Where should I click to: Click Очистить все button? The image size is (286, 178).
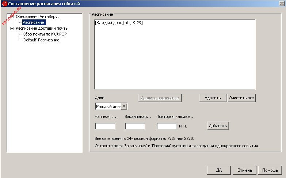[241, 98]
